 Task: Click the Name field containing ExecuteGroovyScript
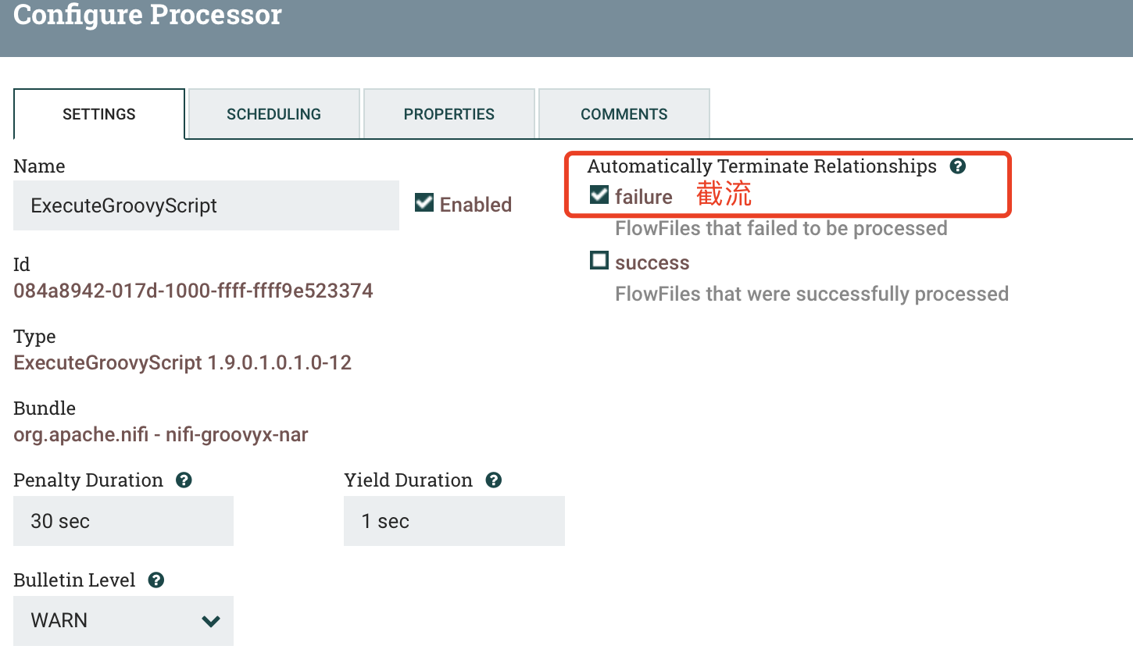(206, 205)
